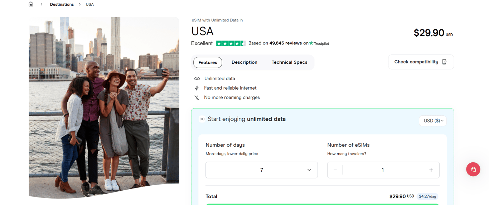Open the USD ($) currency dropdown
Screen dimensions: 489x205
[433, 121]
